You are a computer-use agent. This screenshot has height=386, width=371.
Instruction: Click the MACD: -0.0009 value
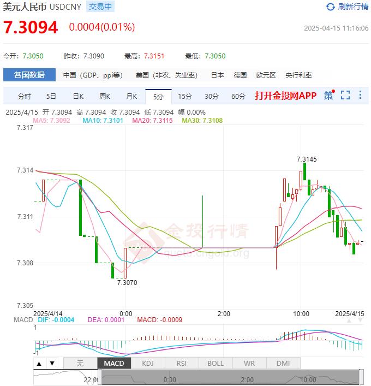pyautogui.click(x=160, y=320)
